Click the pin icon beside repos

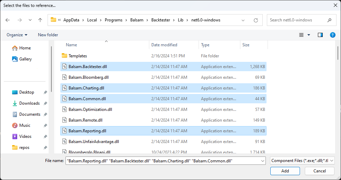[45, 148]
